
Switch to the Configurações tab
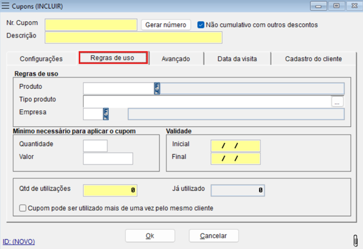click(x=41, y=59)
